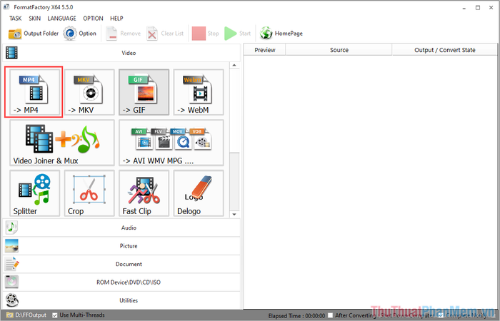Minimize the FormatFactory window

(x=464, y=8)
